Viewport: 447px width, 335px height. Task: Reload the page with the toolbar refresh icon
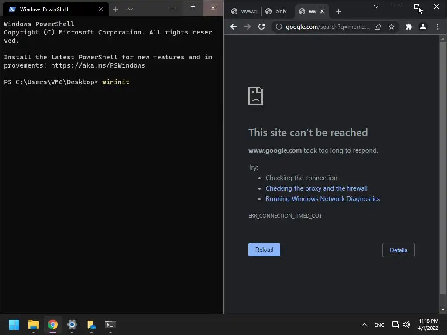(261, 27)
